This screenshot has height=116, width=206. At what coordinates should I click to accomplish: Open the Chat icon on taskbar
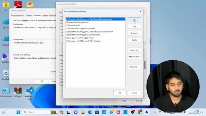point(76,112)
